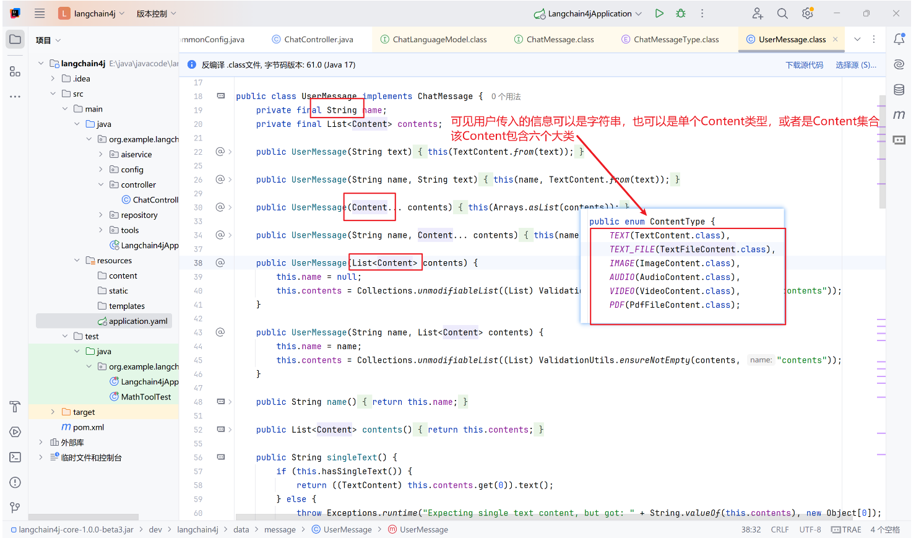Open the Services run tool window
The width and height of the screenshot is (916, 538).
[15, 432]
